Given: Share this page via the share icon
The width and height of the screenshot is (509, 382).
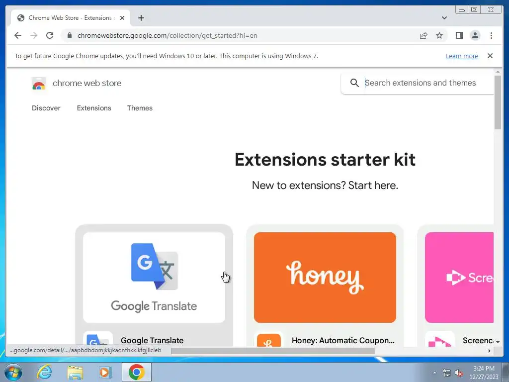Looking at the screenshot, I should [424, 35].
